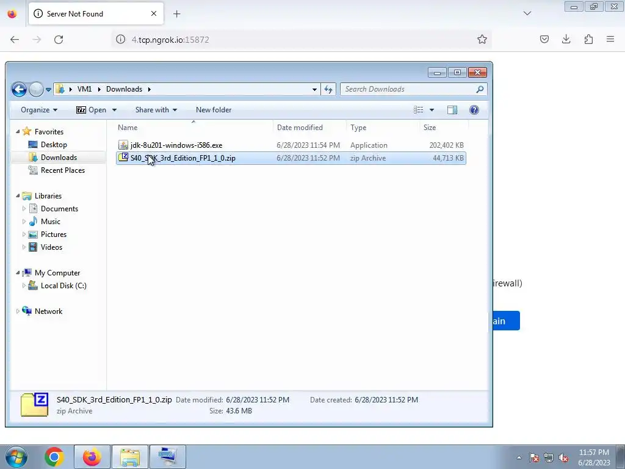The image size is (625, 469).
Task: Save page to Pocket
Action: [544, 39]
